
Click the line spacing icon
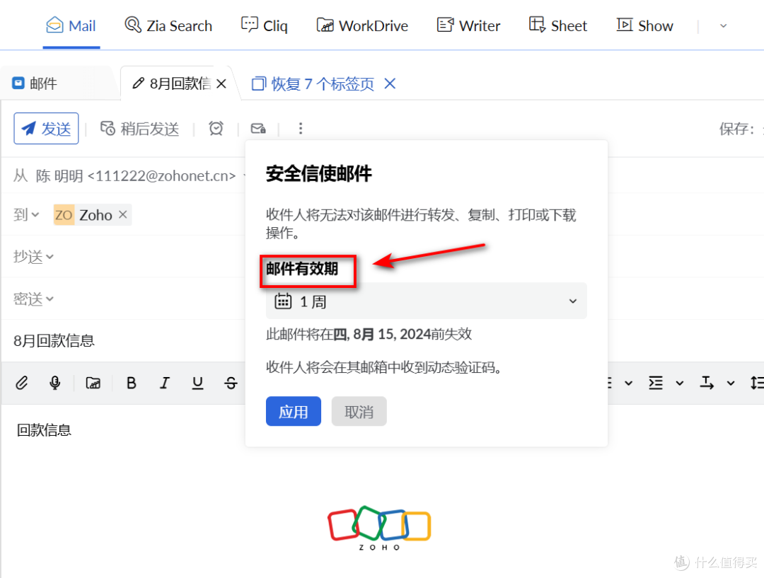pos(757,383)
